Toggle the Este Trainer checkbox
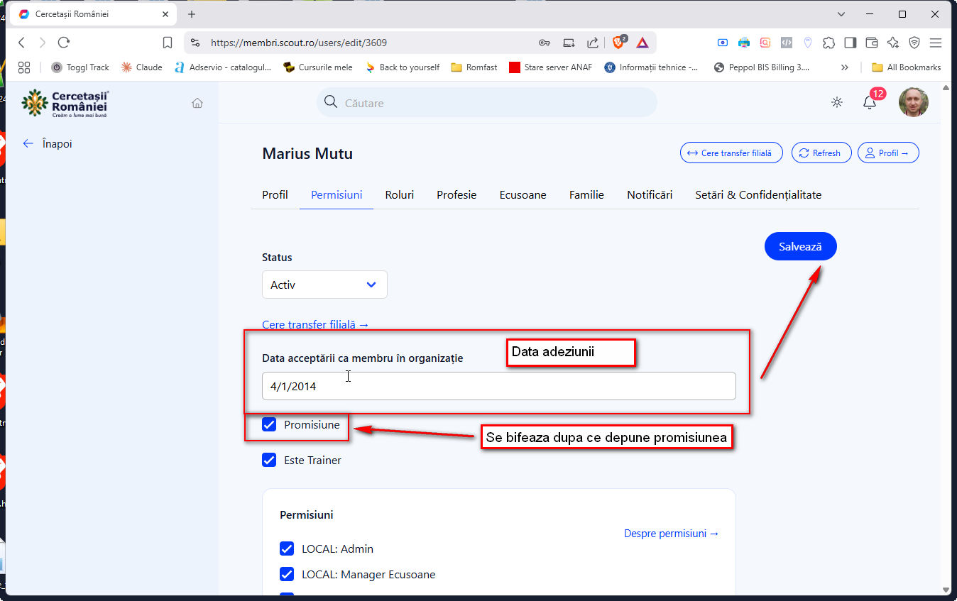Image resolution: width=957 pixels, height=601 pixels. click(269, 460)
